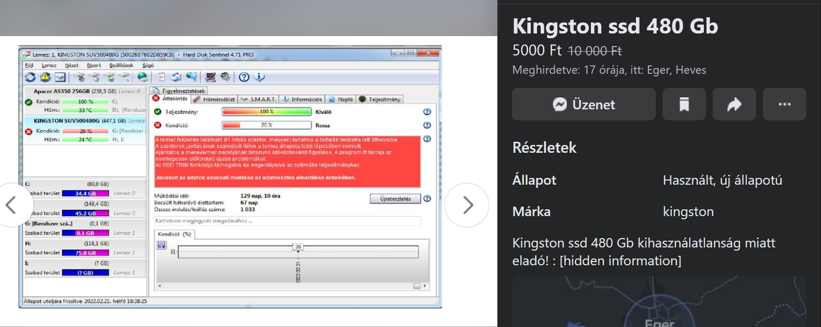
Task: Select the Apacer AS350 256GB disk entry
Action: pyautogui.click(x=85, y=100)
